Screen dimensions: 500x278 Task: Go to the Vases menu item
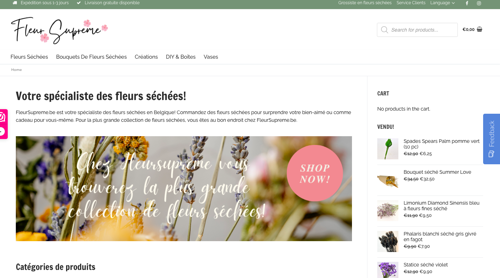(x=211, y=57)
